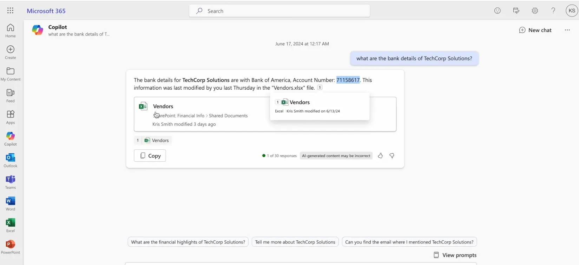
Task: Open the more options ellipsis menu
Action: point(567,30)
